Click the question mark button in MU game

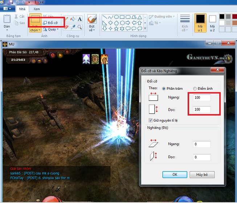(x=45, y=61)
